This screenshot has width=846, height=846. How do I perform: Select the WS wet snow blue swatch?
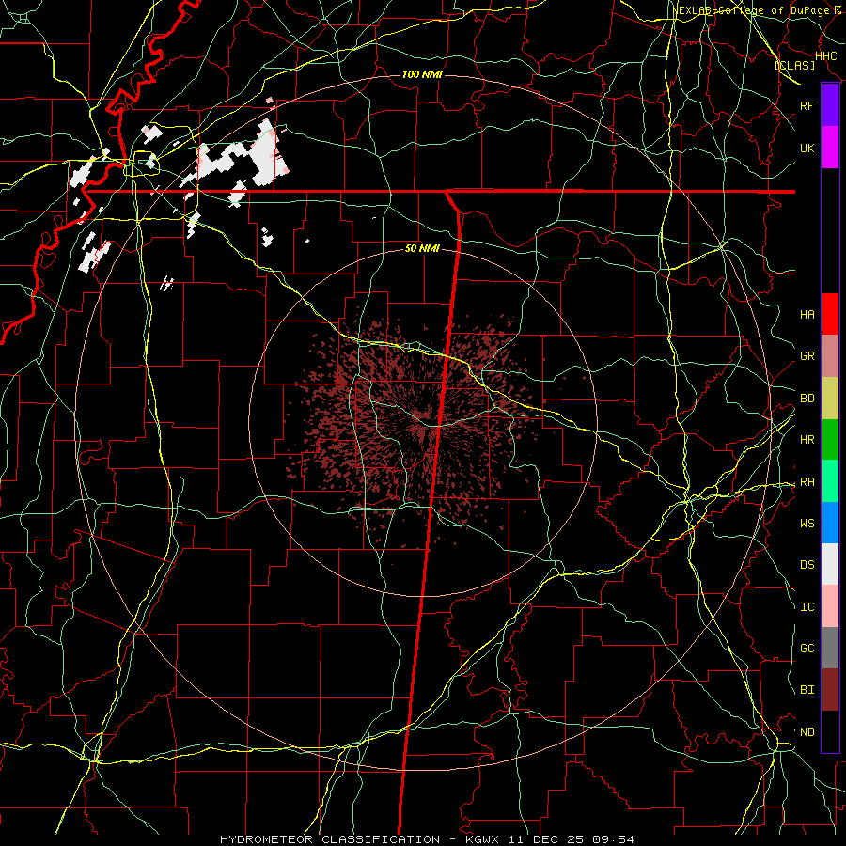pyautogui.click(x=830, y=523)
